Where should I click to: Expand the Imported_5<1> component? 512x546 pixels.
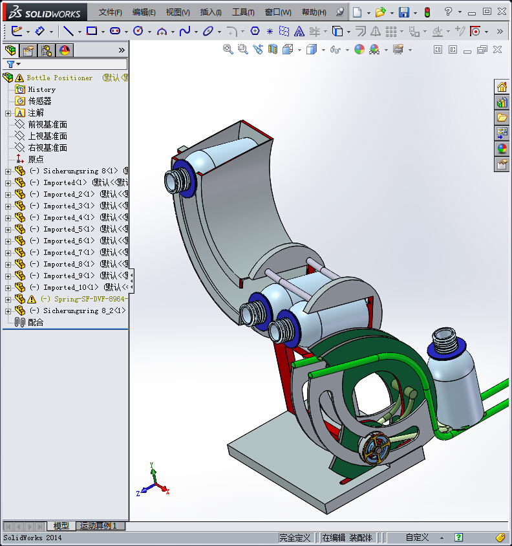8,230
